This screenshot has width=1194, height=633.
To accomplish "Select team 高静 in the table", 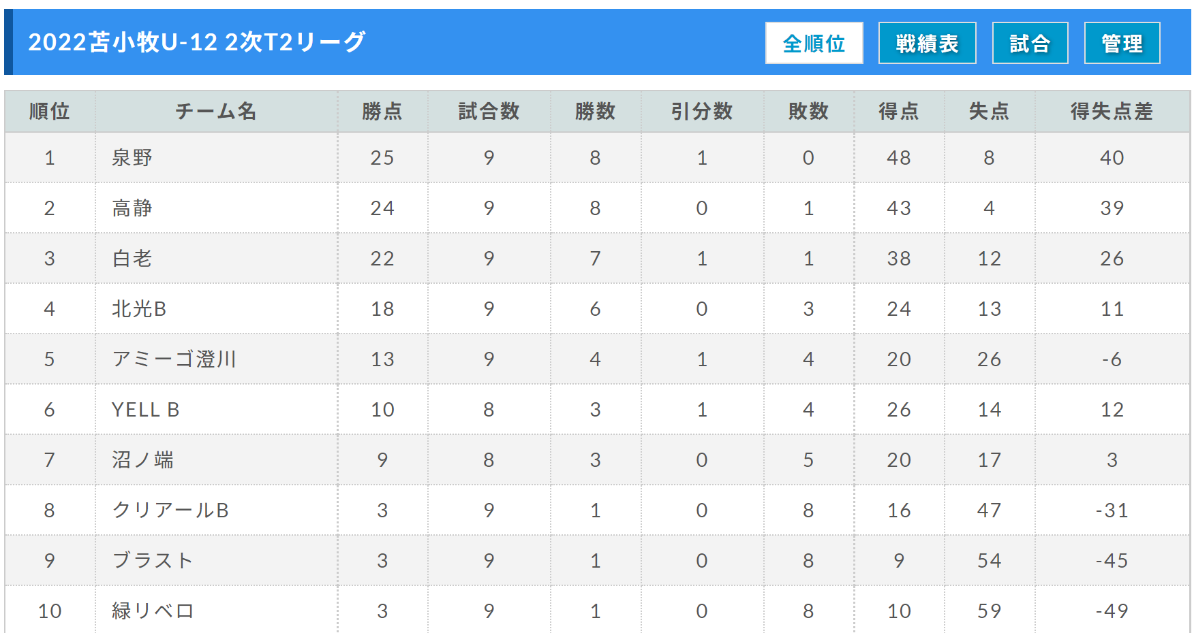I will pyautogui.click(x=132, y=208).
